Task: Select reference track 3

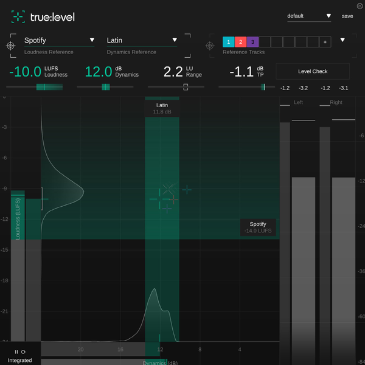Action: (252, 42)
